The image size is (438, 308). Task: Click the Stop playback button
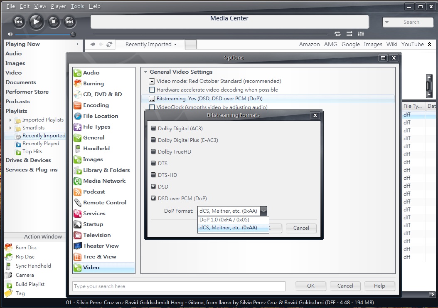click(53, 22)
